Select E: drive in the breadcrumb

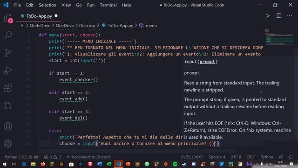23,26
